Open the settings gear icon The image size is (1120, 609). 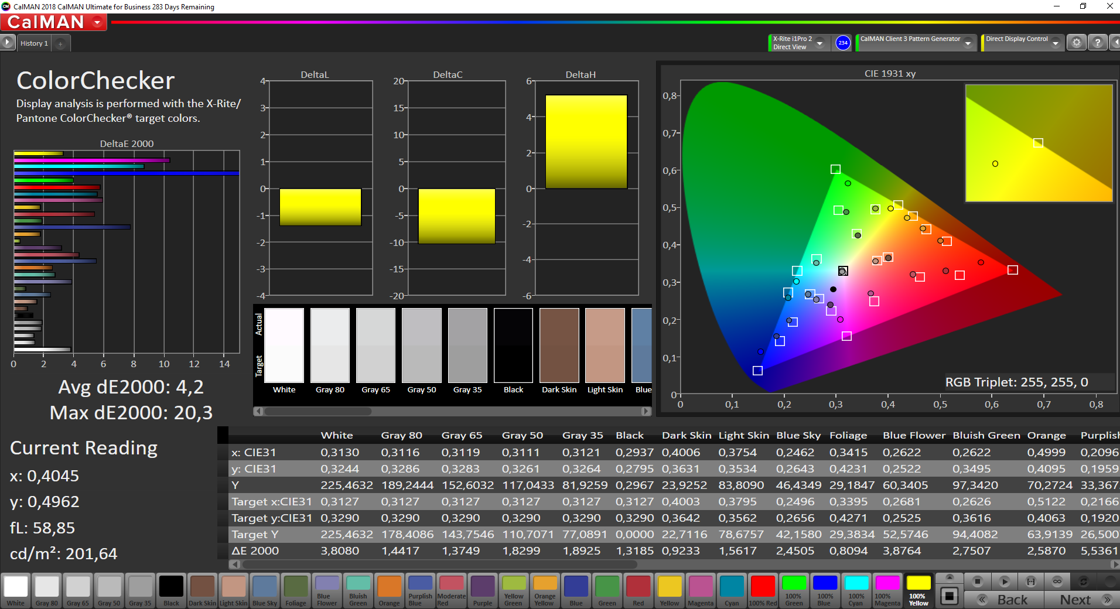click(x=1076, y=43)
